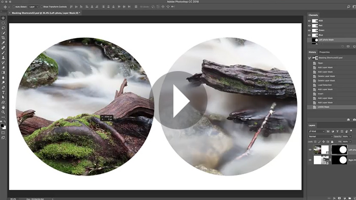Select the Quick Selection tool
The image size is (356, 200).
[x=3, y=33]
